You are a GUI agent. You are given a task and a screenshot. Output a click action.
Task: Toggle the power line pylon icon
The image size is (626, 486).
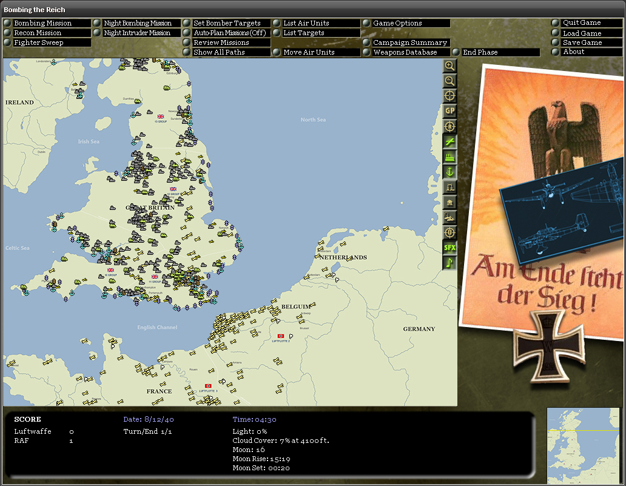[449, 187]
